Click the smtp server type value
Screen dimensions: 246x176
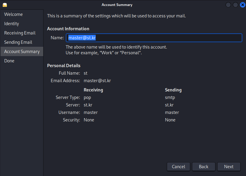click(x=170, y=97)
